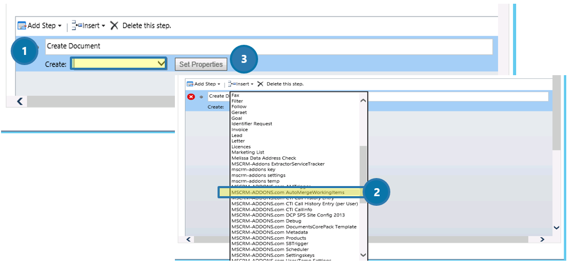Select Filter from entity list
The image size is (570, 266).
237,101
